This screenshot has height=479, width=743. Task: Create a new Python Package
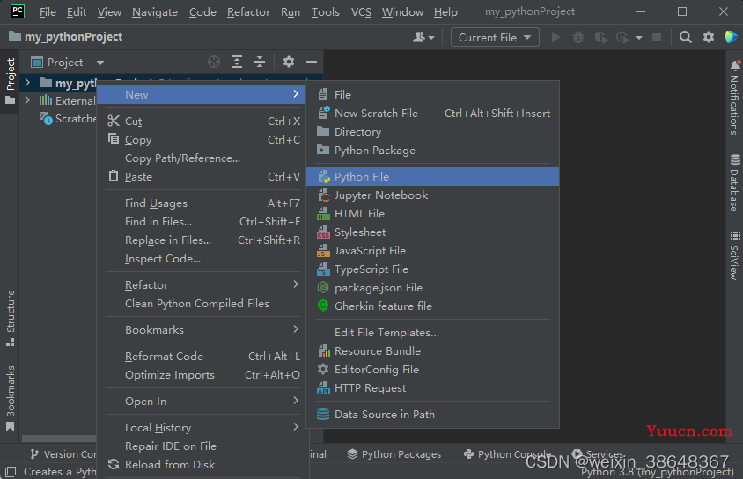click(x=432, y=151)
